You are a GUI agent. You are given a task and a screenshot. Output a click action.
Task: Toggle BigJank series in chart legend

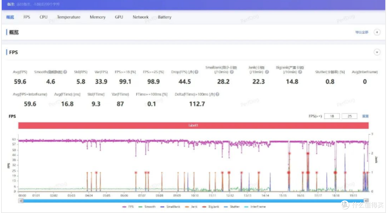tap(211, 207)
